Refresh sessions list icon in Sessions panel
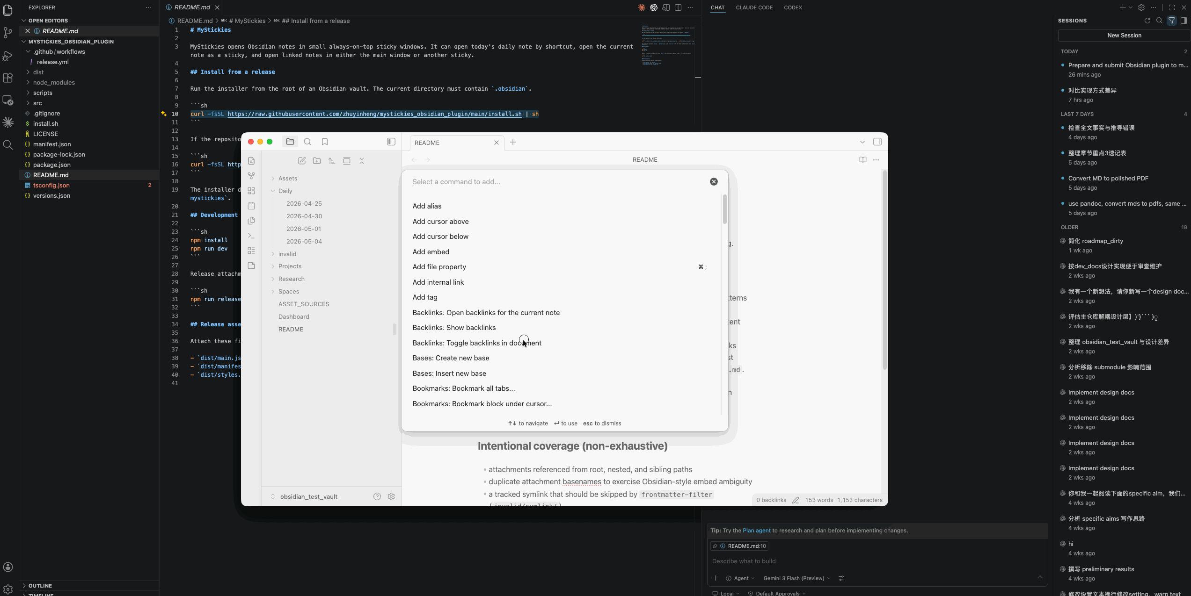This screenshot has height=596, width=1191. (1147, 21)
